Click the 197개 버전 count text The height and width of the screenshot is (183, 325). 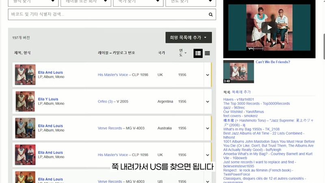click(21, 37)
